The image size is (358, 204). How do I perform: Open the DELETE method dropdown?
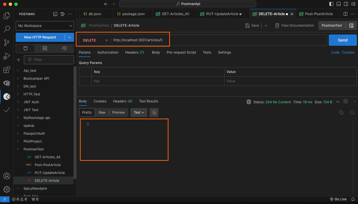[x=95, y=40]
